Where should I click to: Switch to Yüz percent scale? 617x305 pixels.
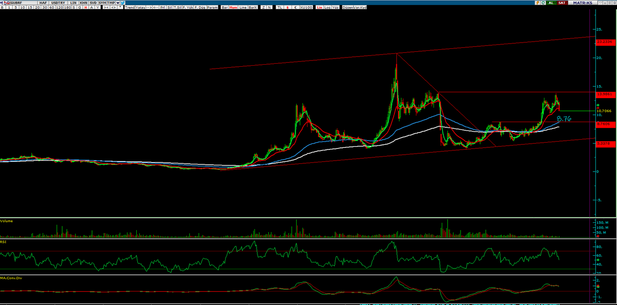335,8
